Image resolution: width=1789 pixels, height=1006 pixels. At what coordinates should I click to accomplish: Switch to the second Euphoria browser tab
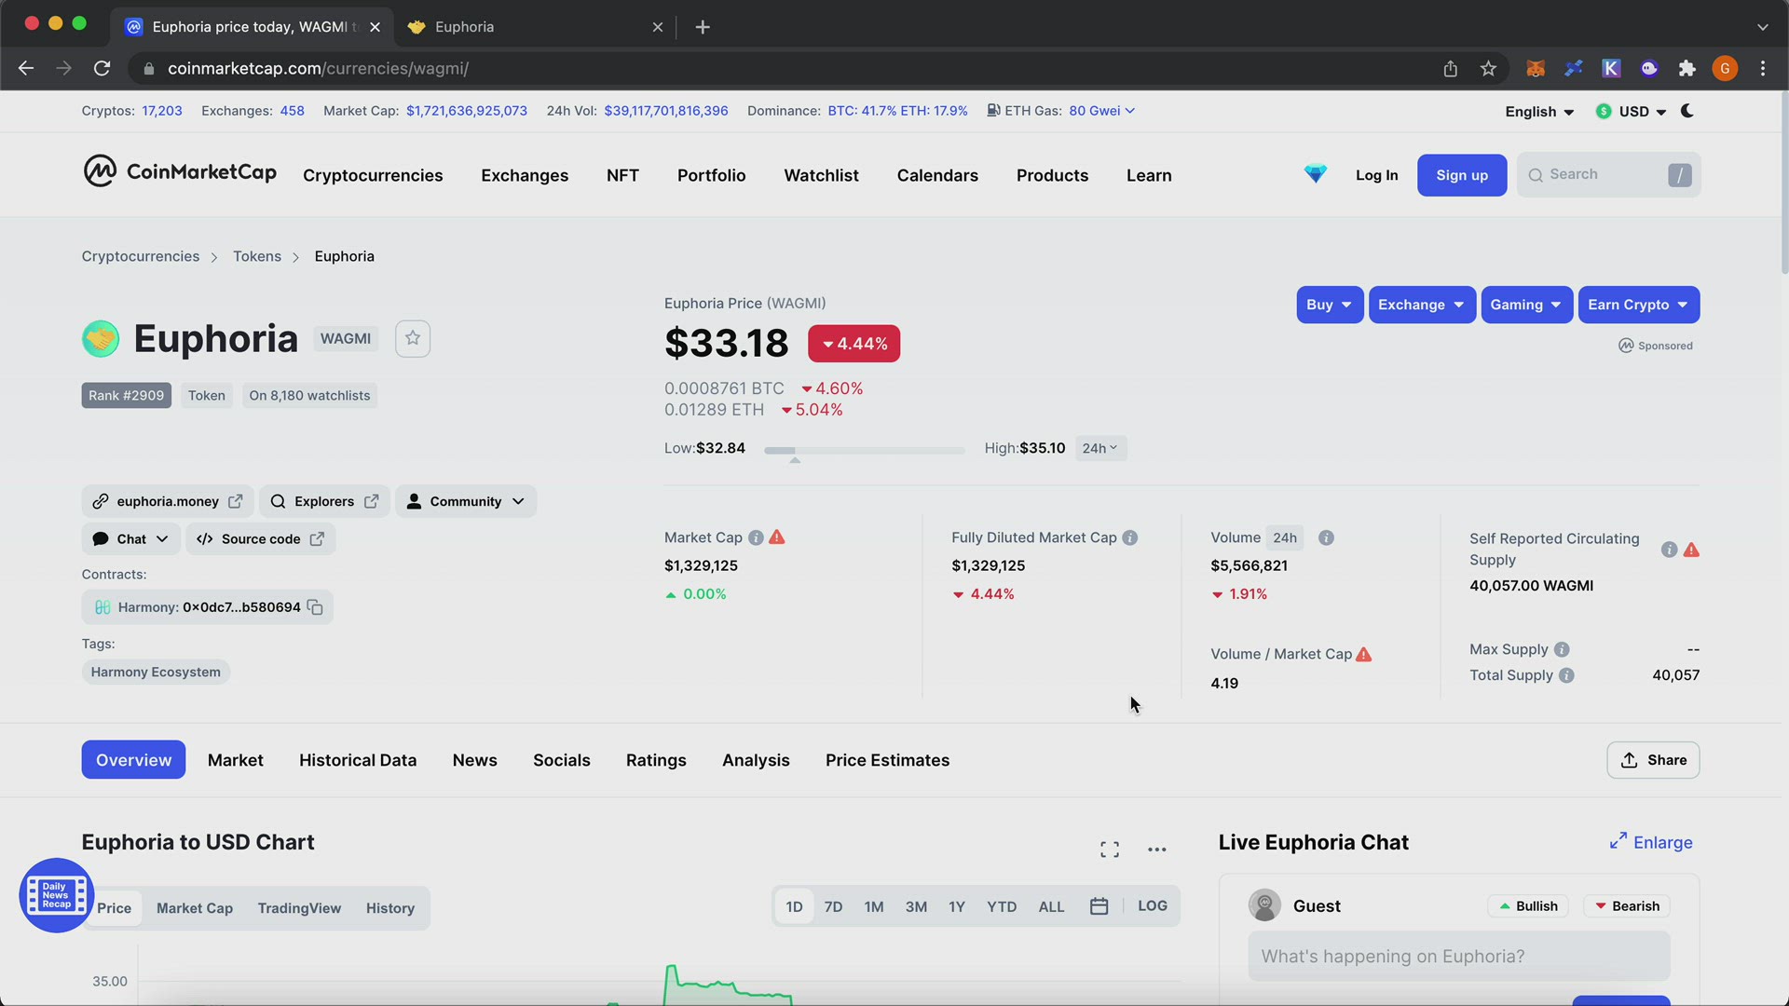pos(536,27)
